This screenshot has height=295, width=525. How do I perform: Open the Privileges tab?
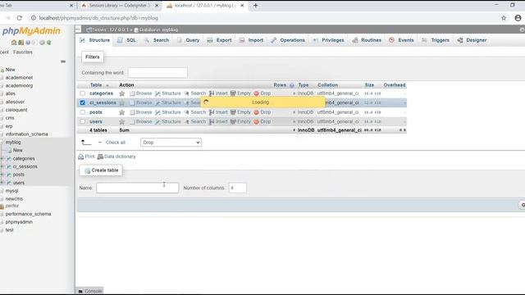[328, 40]
